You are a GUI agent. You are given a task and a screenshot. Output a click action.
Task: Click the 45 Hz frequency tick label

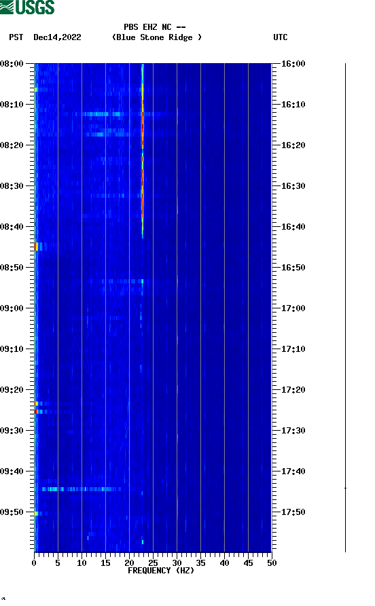(x=248, y=563)
